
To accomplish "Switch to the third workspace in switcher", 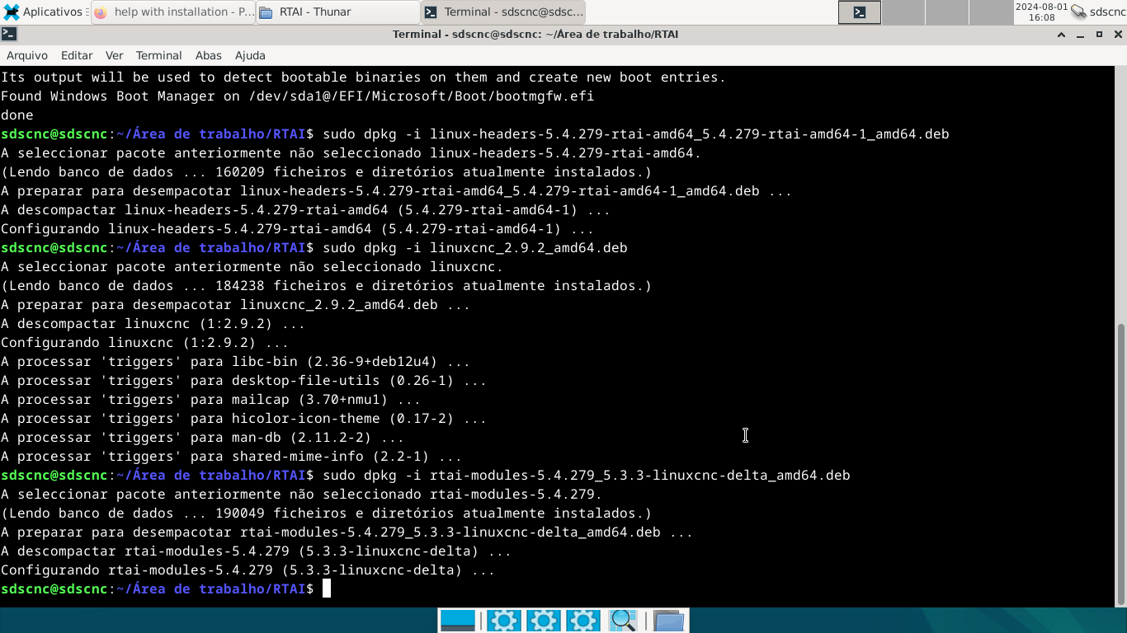I will click(x=946, y=12).
